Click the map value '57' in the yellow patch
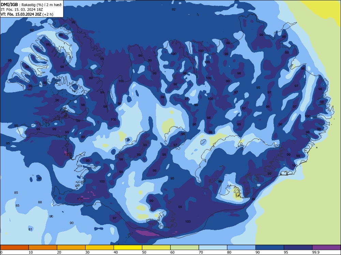 tap(237, 196)
